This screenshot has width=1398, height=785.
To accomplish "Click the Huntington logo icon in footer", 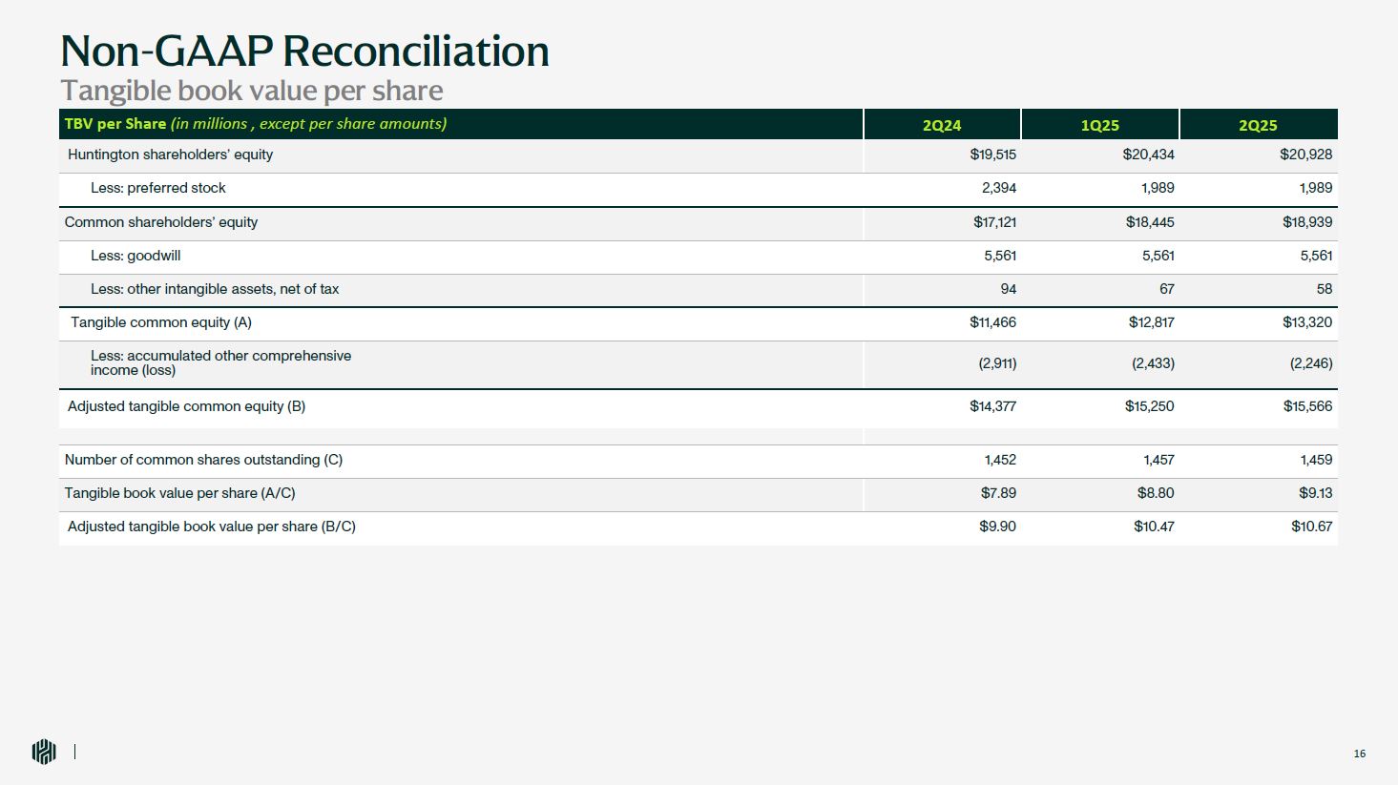I will (44, 752).
